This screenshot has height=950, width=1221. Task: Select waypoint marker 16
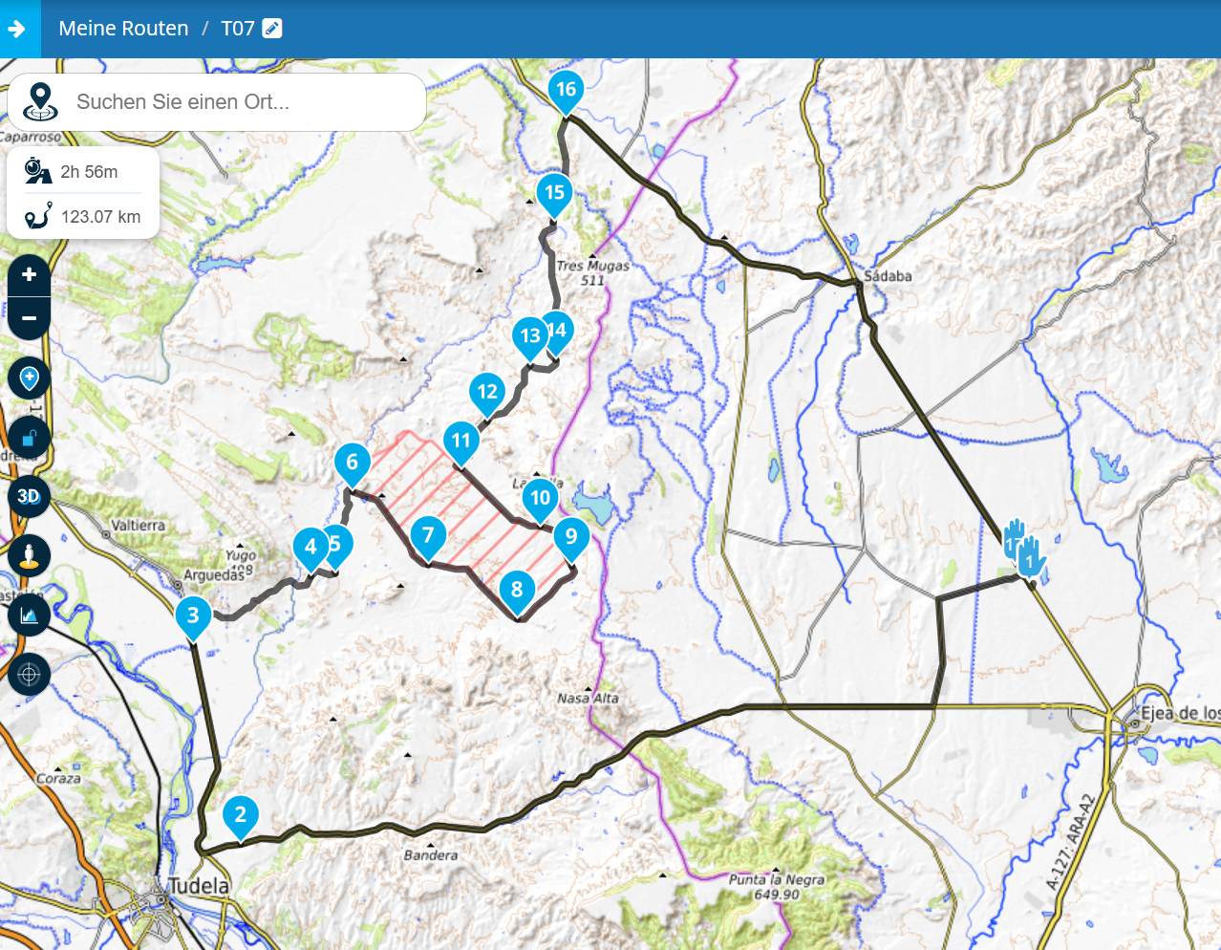[566, 91]
